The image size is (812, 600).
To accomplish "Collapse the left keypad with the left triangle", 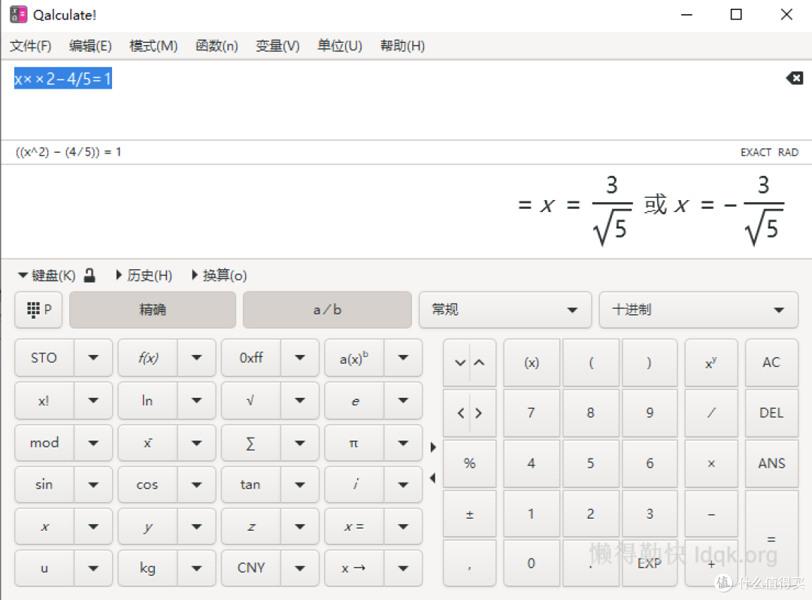I will tap(433, 478).
